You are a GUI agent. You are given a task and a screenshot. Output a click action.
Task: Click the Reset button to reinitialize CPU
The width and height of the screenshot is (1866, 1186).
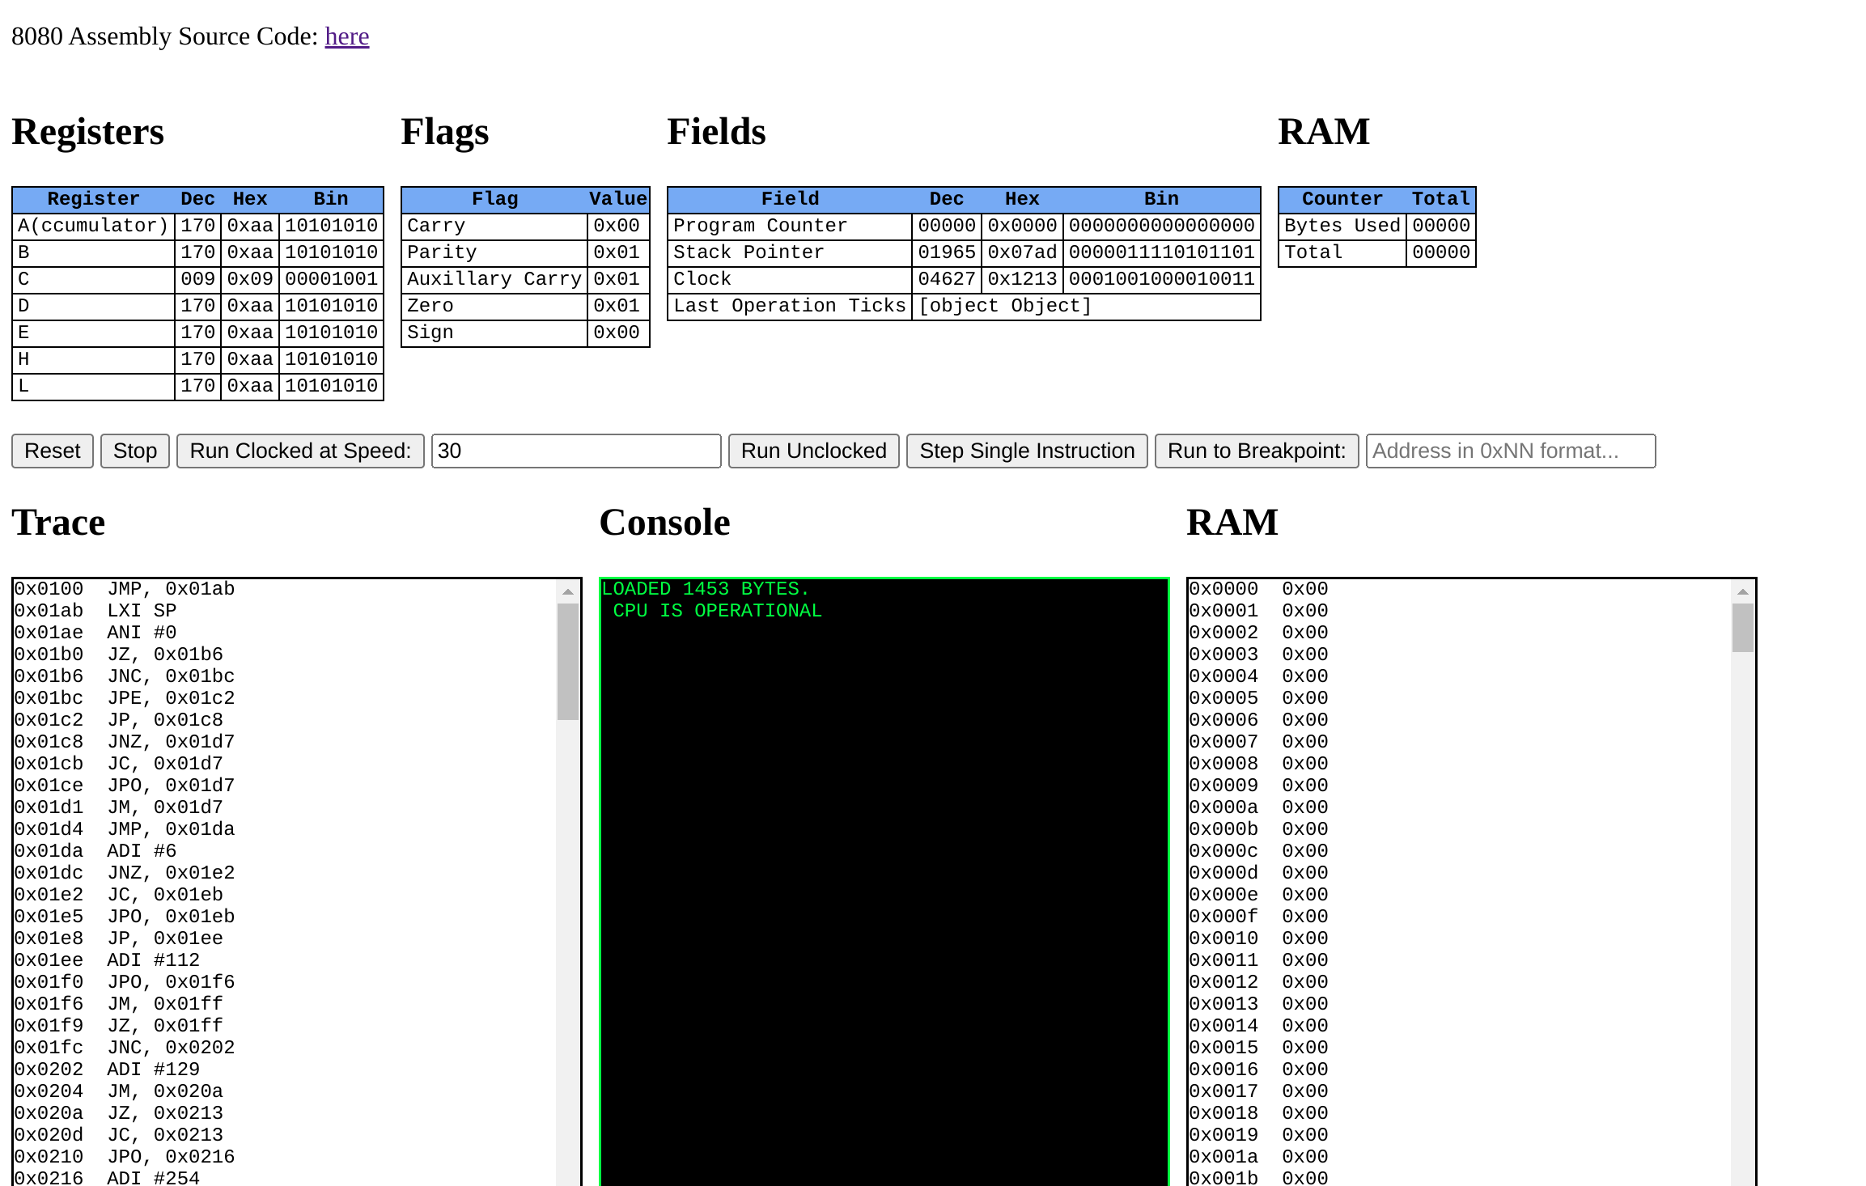(50, 450)
